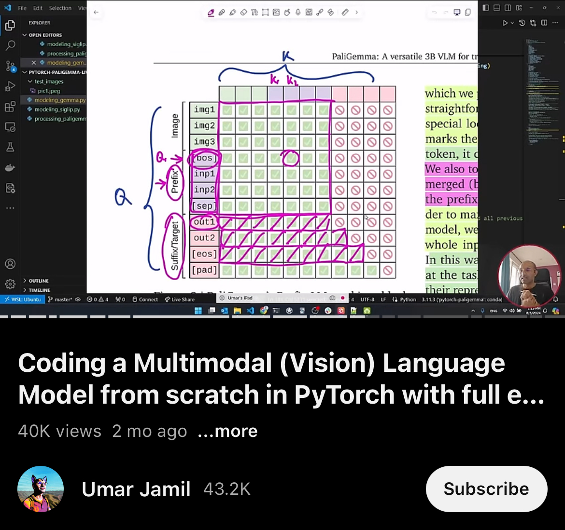Select the ruler tool in whiteboard toolbar
565x530 pixels.
point(345,13)
